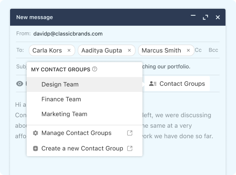Open the Contact Groups dropdown

177,84
